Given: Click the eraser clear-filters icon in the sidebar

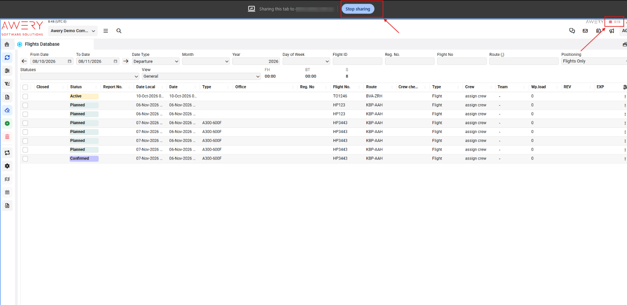Looking at the screenshot, I should [x=7, y=110].
